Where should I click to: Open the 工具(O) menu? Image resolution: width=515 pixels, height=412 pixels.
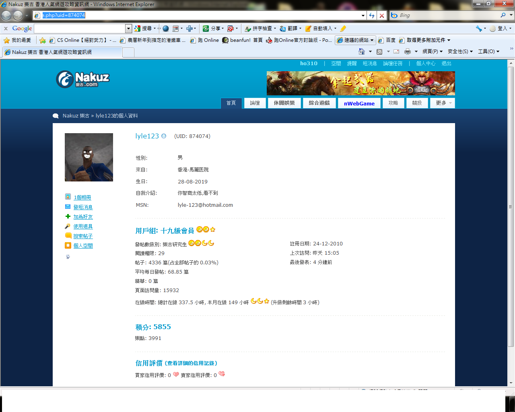tap(488, 51)
